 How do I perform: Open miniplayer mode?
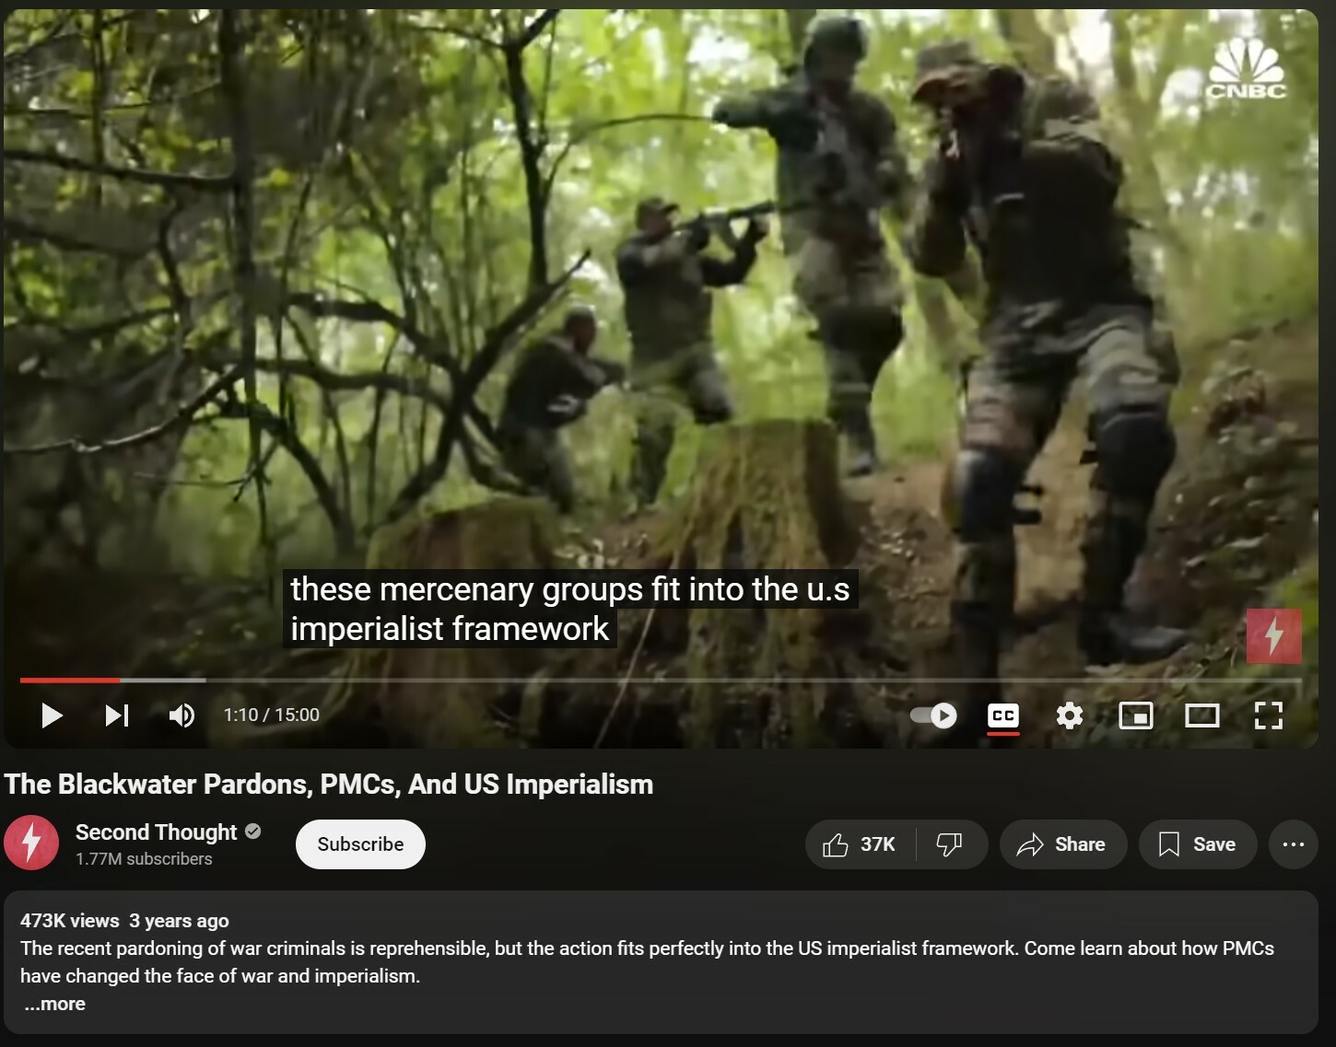(x=1135, y=715)
